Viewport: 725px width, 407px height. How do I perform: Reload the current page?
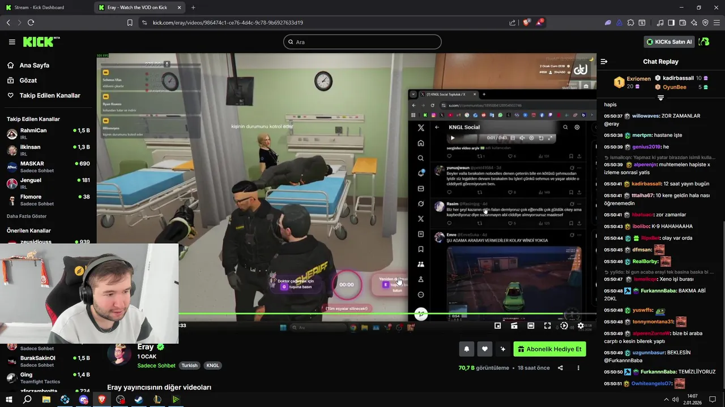click(x=31, y=23)
